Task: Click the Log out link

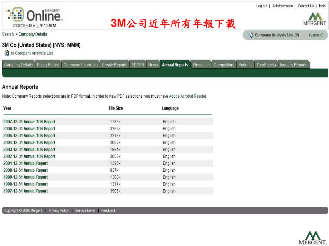Action: coord(262,6)
